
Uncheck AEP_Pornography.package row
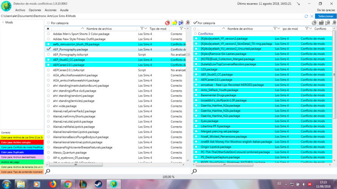(x=49, y=49)
